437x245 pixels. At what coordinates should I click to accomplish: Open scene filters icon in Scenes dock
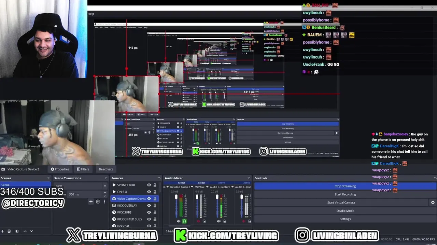17,231
